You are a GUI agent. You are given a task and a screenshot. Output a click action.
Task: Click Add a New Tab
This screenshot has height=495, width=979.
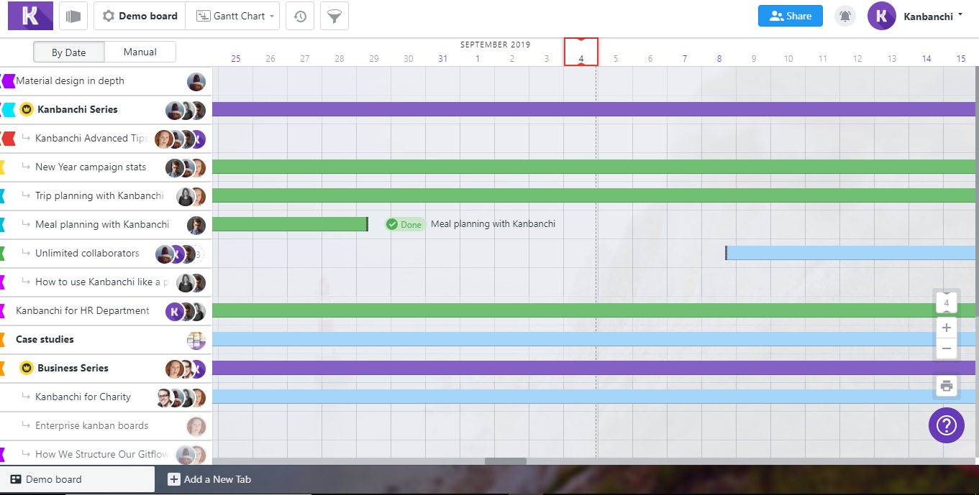point(209,479)
